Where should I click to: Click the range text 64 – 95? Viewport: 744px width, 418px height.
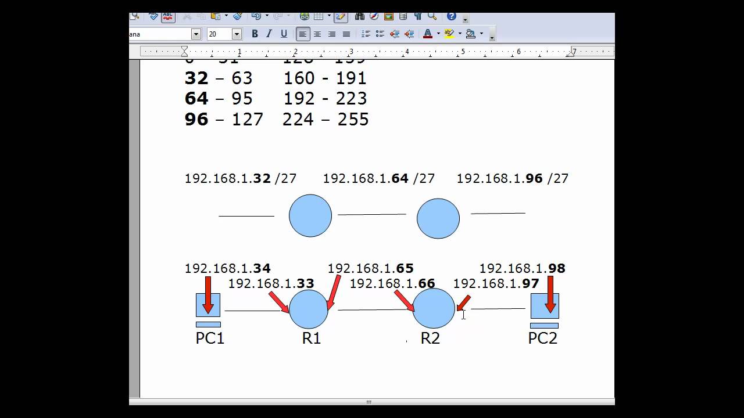[219, 98]
